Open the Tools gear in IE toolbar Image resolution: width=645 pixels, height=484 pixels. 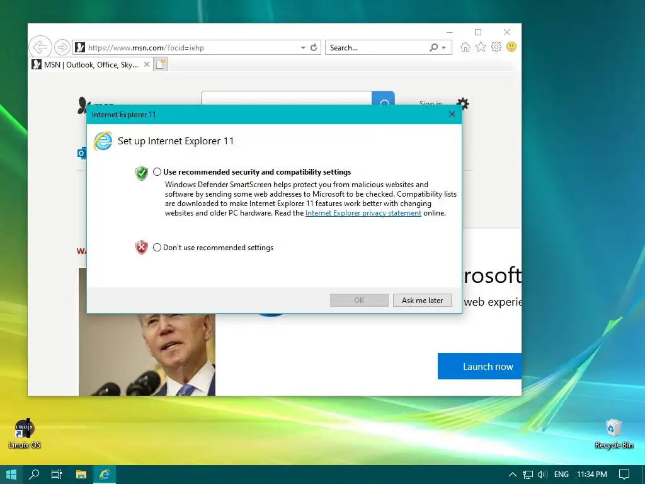pos(496,47)
